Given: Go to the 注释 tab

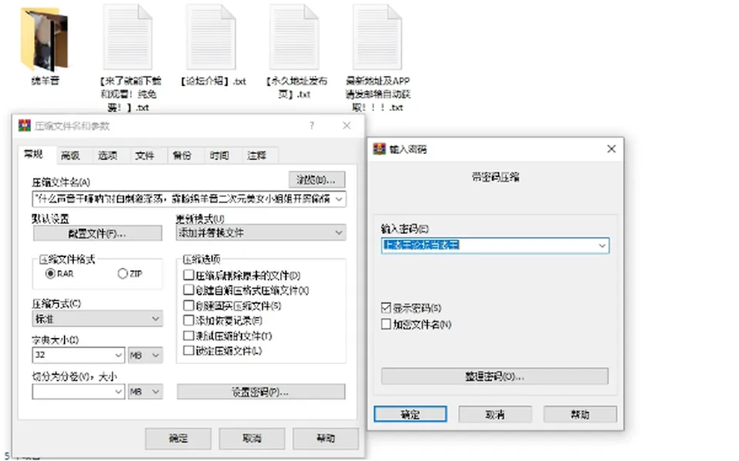Looking at the screenshot, I should pyautogui.click(x=256, y=155).
